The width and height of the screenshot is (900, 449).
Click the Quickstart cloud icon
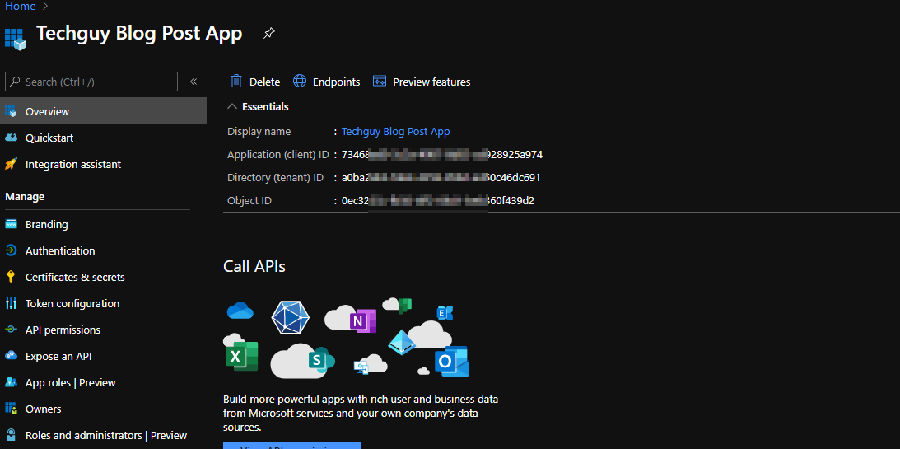click(11, 138)
